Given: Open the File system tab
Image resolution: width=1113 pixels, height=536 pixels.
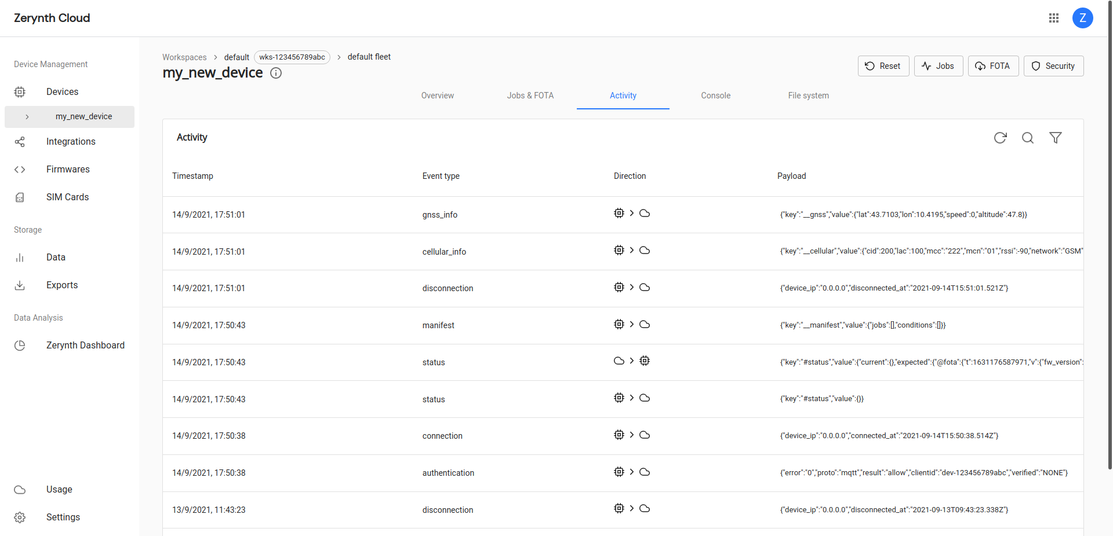Looking at the screenshot, I should tap(809, 96).
